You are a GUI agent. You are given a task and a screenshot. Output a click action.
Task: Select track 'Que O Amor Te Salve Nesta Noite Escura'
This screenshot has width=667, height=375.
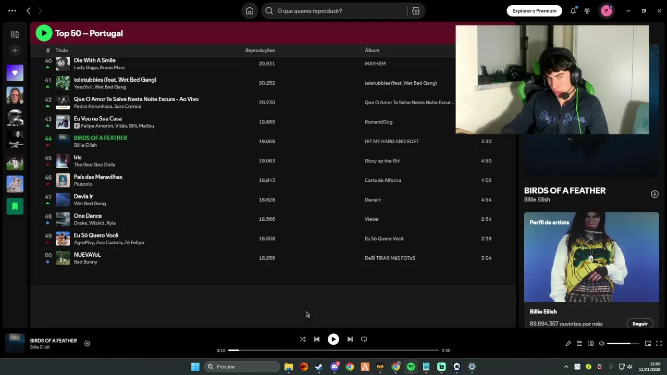click(x=136, y=99)
